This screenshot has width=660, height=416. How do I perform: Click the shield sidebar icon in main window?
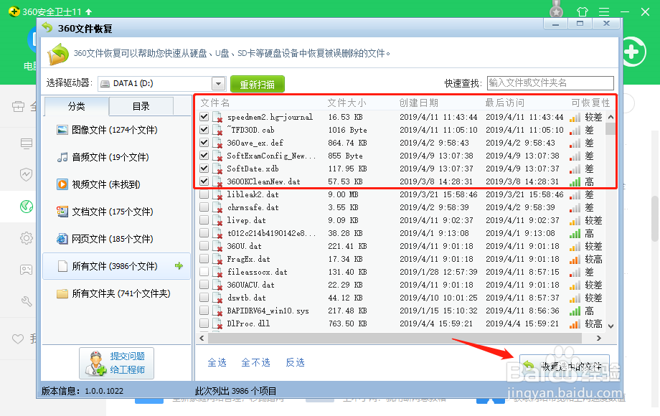tap(26, 174)
